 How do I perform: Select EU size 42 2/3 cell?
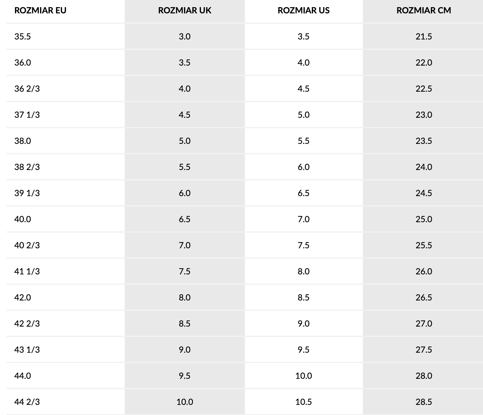point(27,323)
